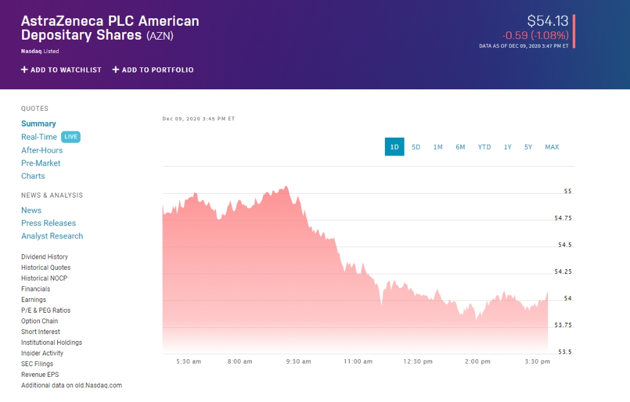Viewport: 630px width, 402px height.
Task: Click the LIVE badge beside Real-Time
Action: (71, 137)
